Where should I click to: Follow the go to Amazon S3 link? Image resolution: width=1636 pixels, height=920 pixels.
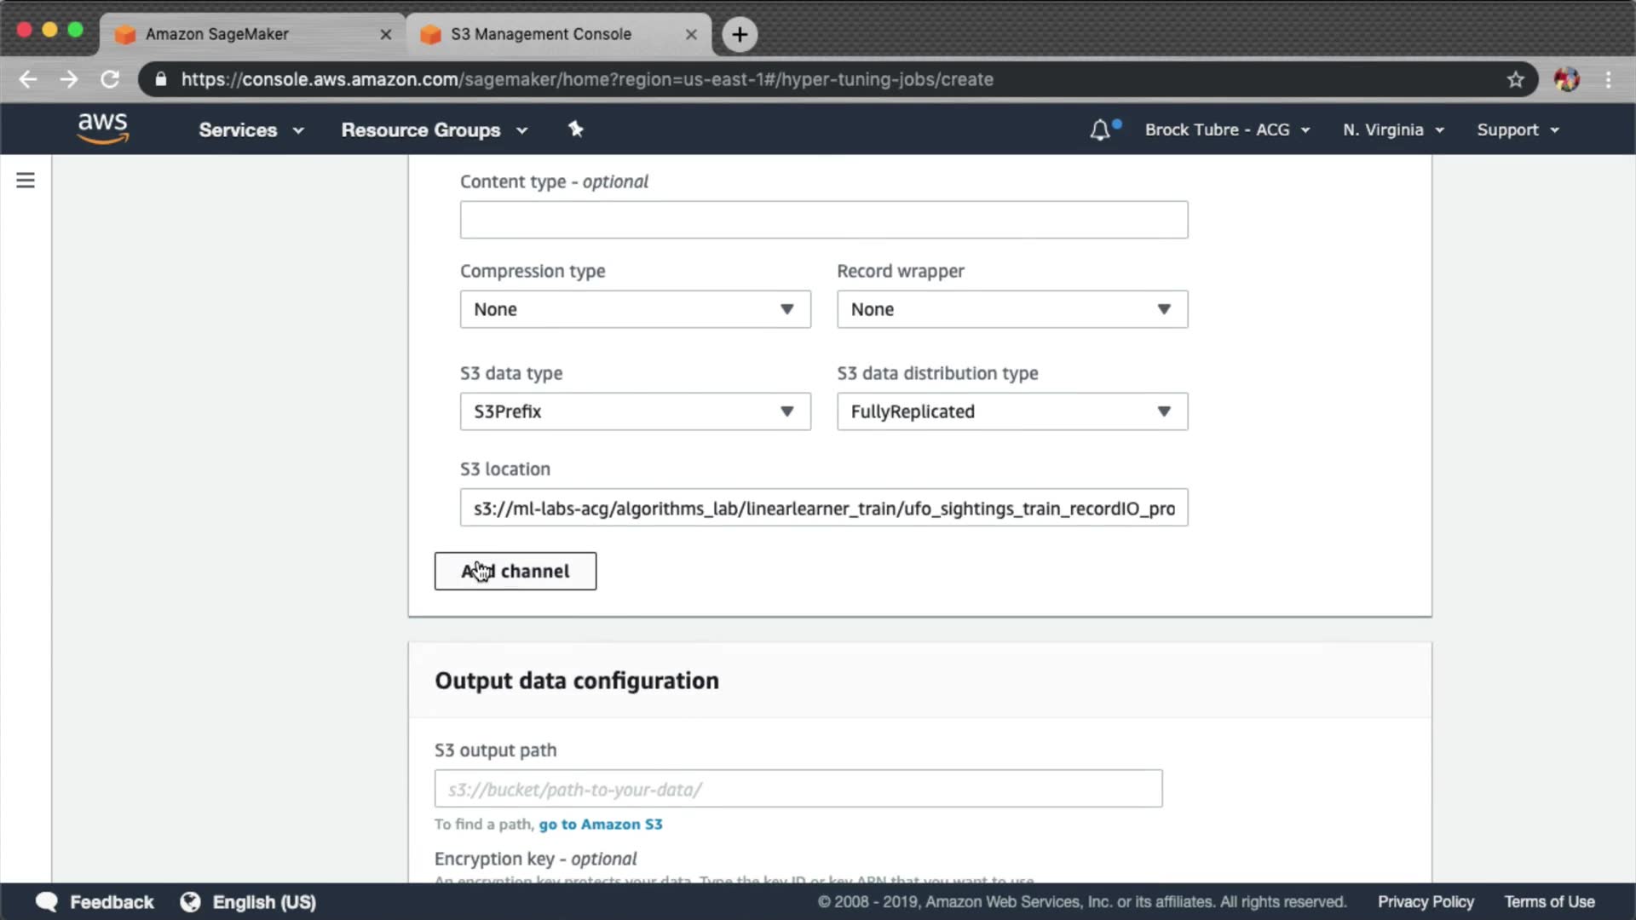point(600,824)
